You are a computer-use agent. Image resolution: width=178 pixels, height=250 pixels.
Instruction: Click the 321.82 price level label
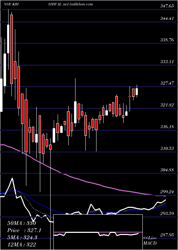167,105
